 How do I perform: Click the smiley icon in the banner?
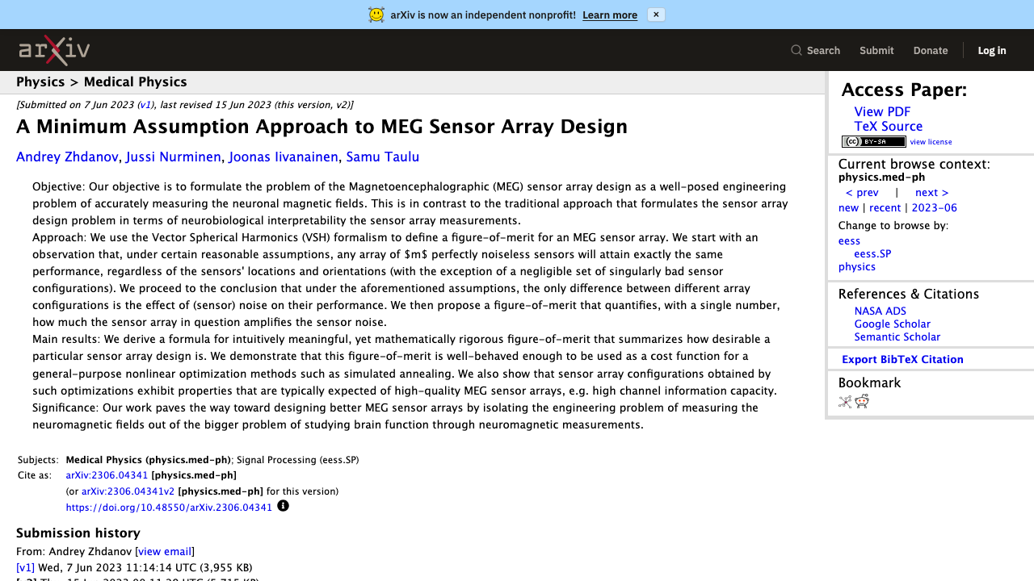tap(376, 15)
